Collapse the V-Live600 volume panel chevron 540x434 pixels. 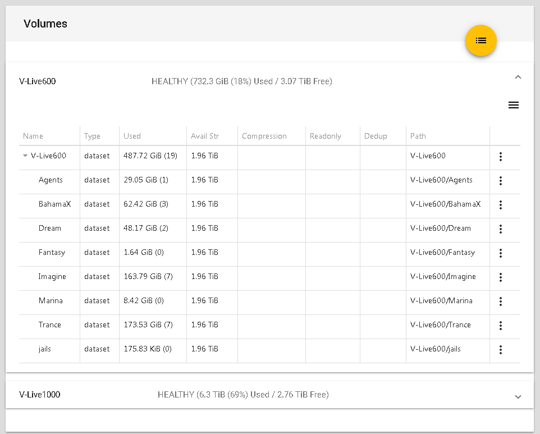[518, 77]
